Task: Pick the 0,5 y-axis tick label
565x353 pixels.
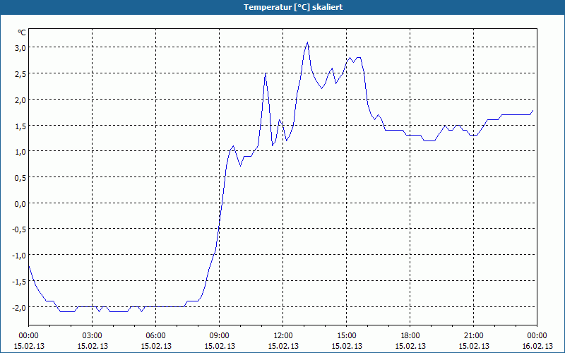Action: click(x=20, y=178)
